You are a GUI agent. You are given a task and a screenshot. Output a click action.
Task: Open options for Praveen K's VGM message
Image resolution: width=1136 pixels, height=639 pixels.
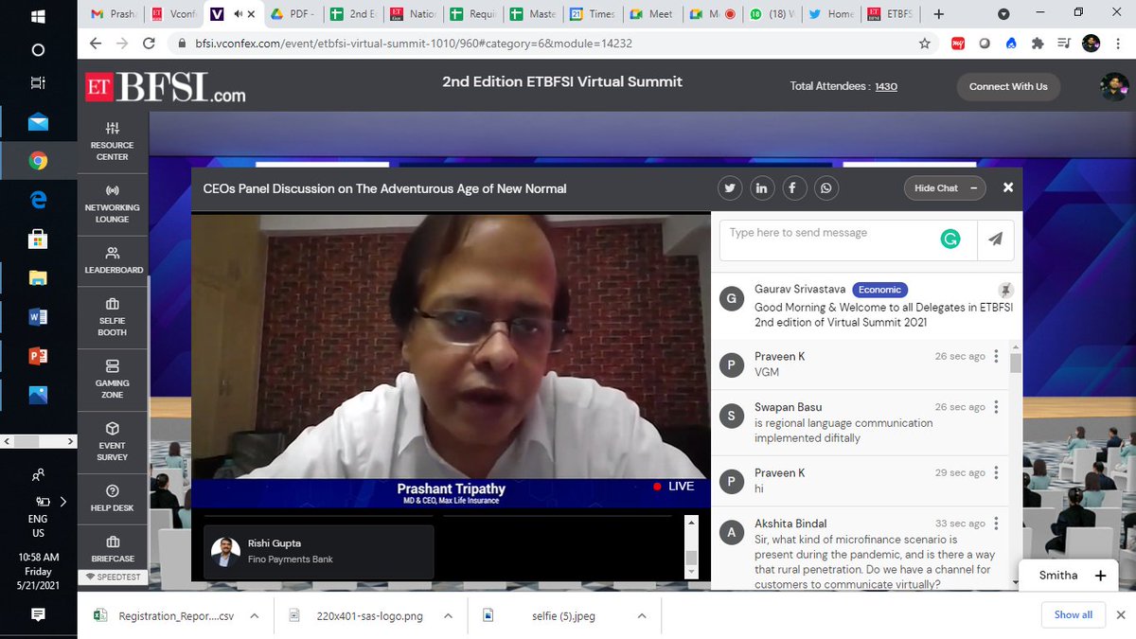(996, 357)
